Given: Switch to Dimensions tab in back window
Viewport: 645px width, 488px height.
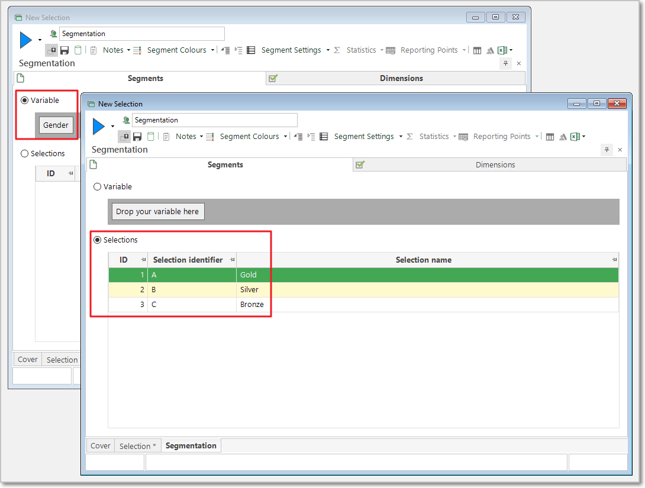Looking at the screenshot, I should pos(396,79).
